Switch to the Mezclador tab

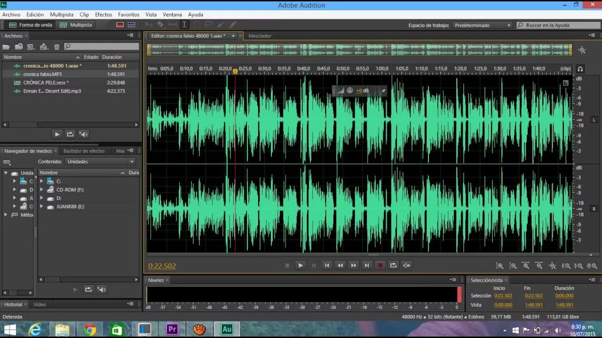(260, 36)
